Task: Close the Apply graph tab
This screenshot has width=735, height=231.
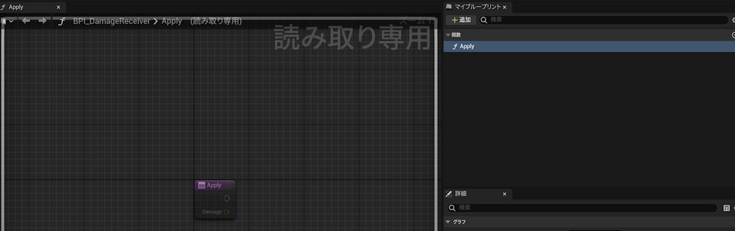Action: tap(58, 7)
